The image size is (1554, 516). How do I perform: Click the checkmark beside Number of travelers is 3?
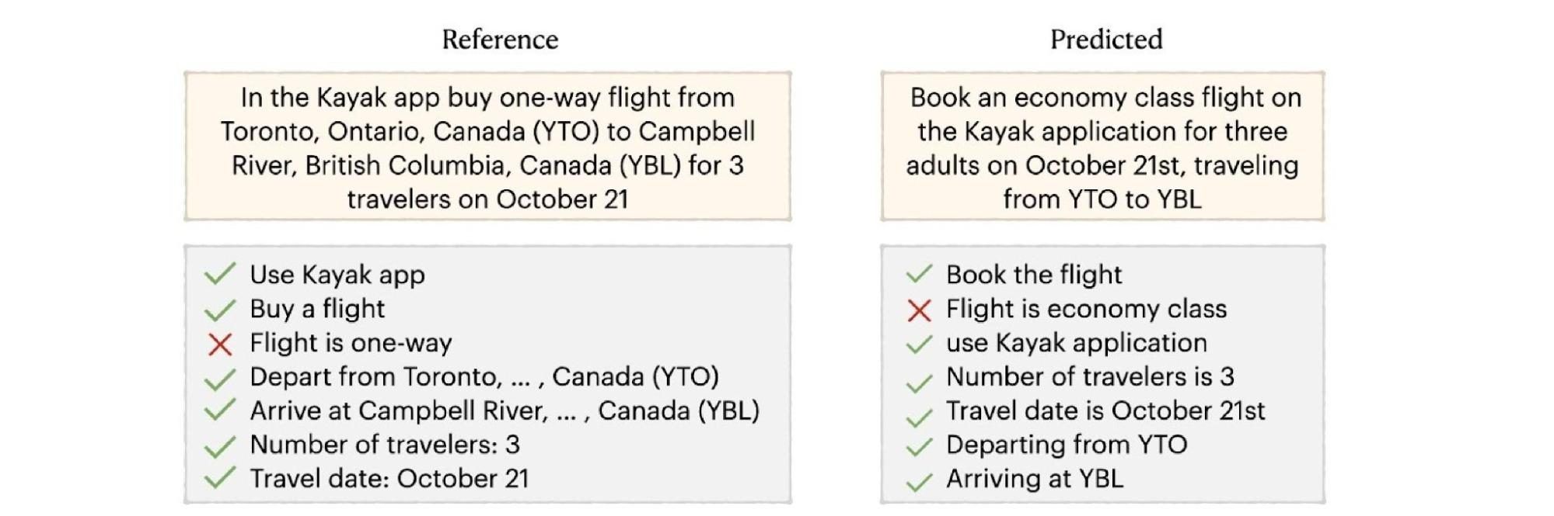[919, 383]
